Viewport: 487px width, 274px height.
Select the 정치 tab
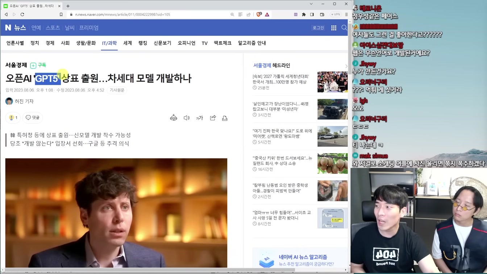pyautogui.click(x=35, y=43)
